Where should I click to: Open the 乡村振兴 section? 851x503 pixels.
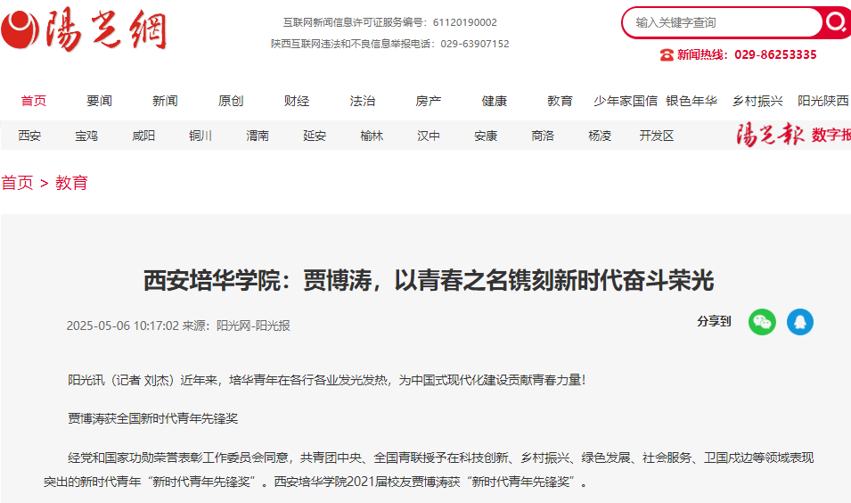[757, 101]
